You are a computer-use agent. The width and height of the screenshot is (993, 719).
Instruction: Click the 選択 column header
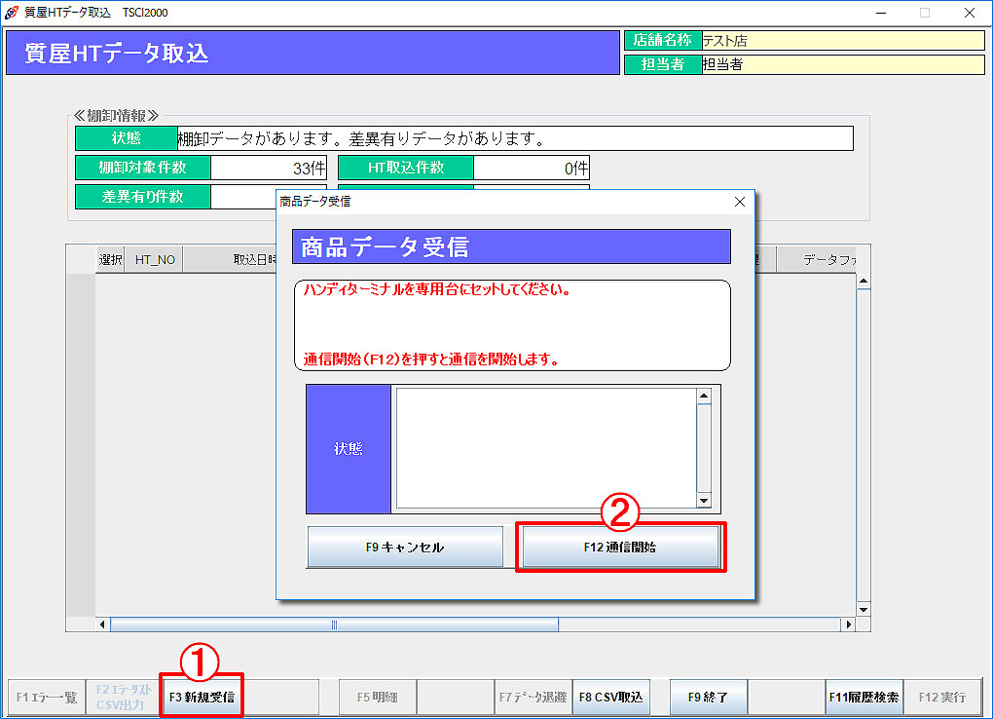pos(110,259)
